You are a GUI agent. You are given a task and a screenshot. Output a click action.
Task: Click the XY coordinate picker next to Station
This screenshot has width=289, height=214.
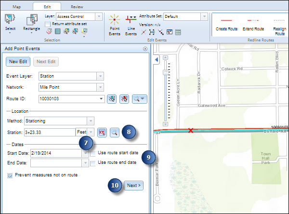(x=102, y=132)
